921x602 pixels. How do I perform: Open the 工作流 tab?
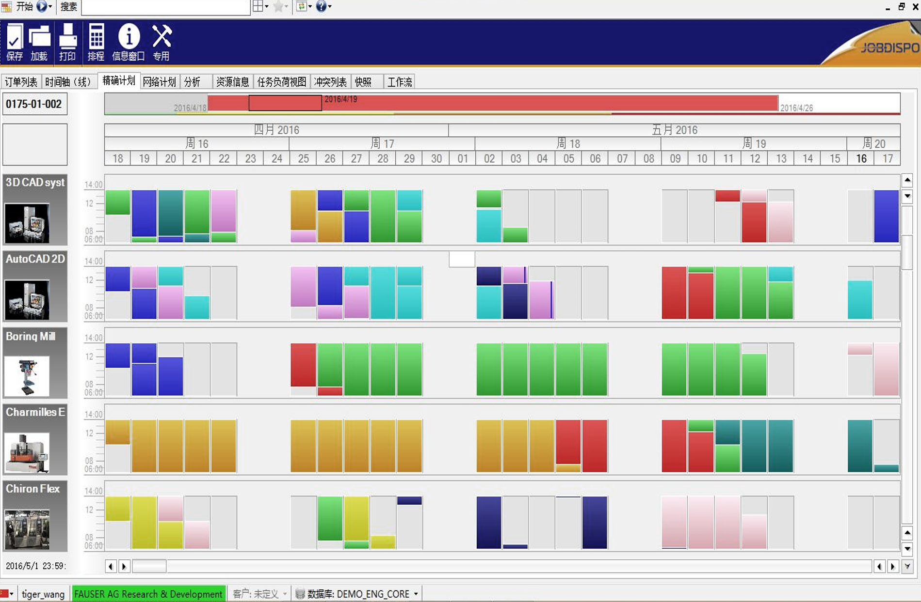(x=400, y=82)
